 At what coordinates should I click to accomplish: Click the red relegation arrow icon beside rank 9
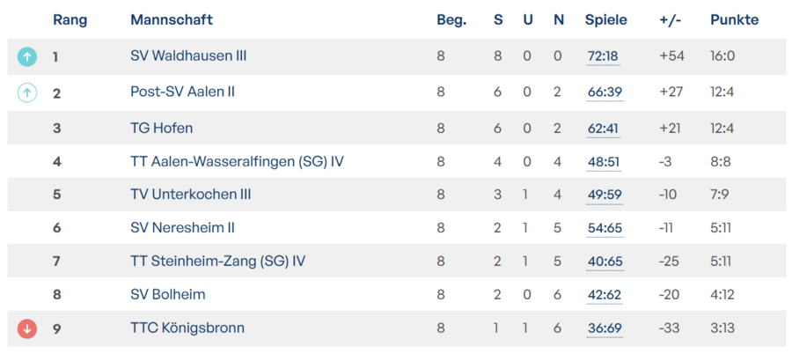(27, 328)
